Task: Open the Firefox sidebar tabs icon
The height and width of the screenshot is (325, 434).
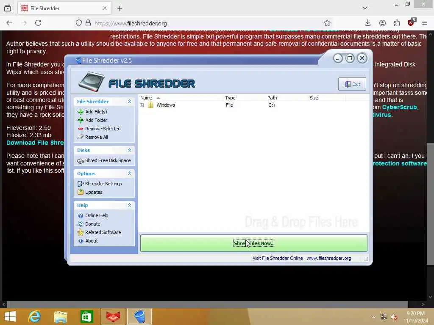Action: pyautogui.click(x=8, y=8)
